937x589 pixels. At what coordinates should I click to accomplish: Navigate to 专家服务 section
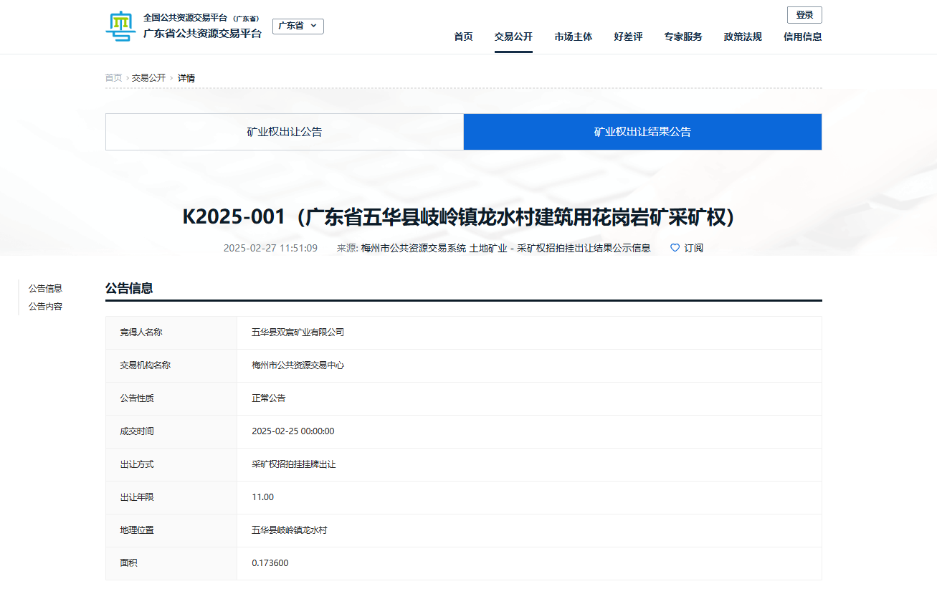point(682,37)
